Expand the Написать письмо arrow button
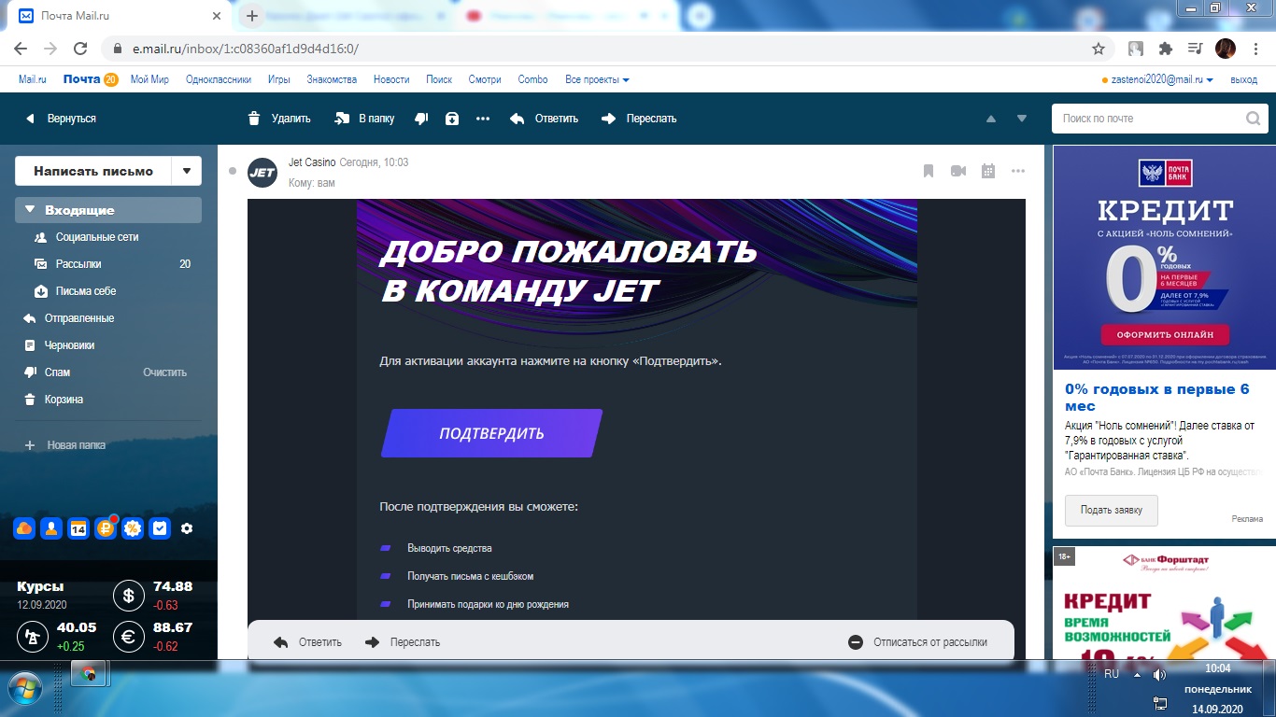This screenshot has height=717, width=1276. point(186,172)
